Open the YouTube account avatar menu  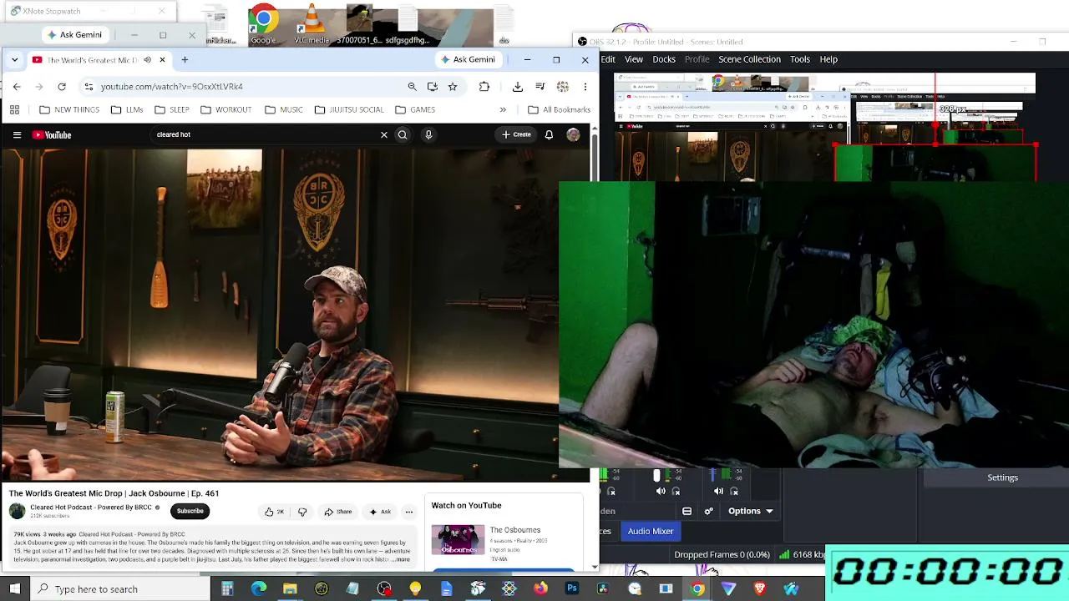point(573,135)
